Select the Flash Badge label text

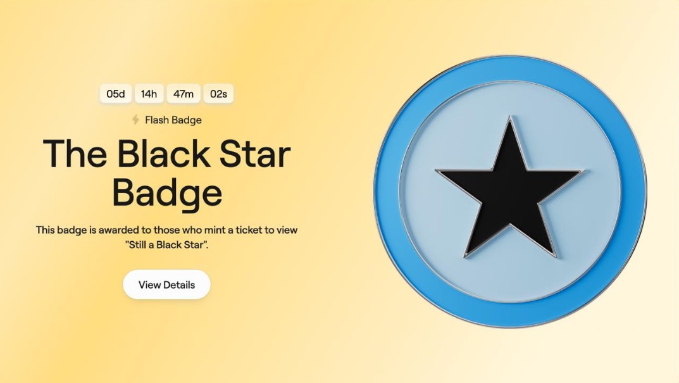(x=173, y=120)
